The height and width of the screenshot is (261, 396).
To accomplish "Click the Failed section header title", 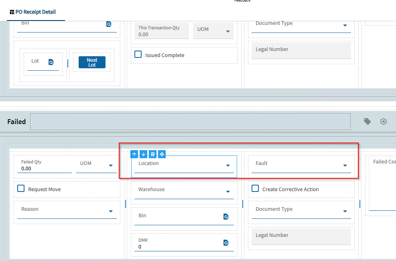I will 16,122.
